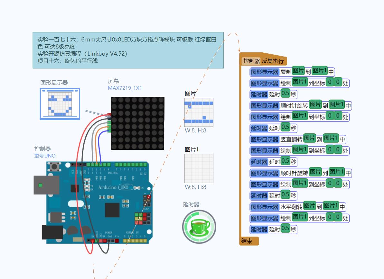Open the empty 图片1 bitmap thumbnail
Screen dimensions: 384x279
point(199,168)
